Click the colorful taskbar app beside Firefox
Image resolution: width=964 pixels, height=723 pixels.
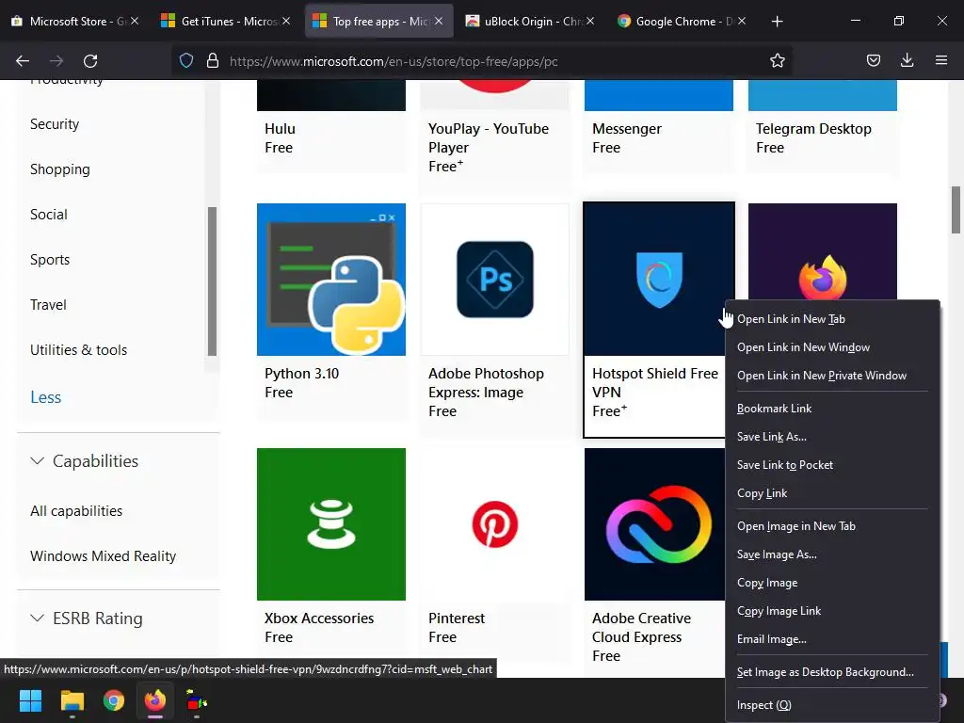pyautogui.click(x=197, y=700)
